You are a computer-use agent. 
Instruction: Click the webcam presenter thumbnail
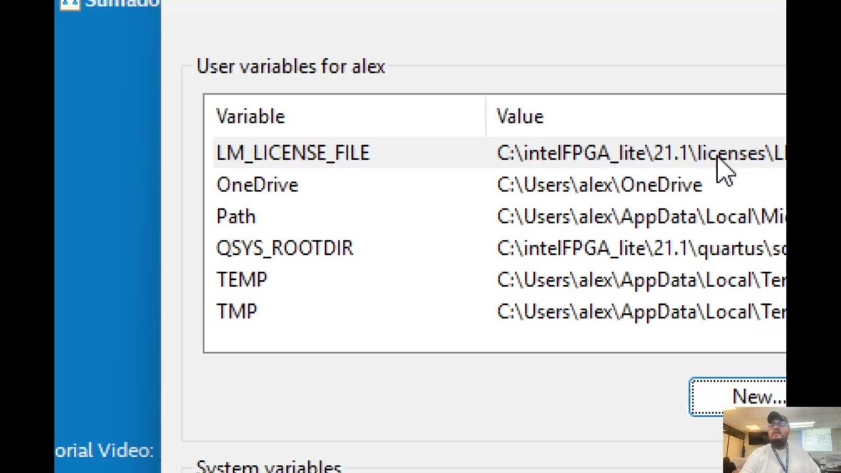click(782, 440)
